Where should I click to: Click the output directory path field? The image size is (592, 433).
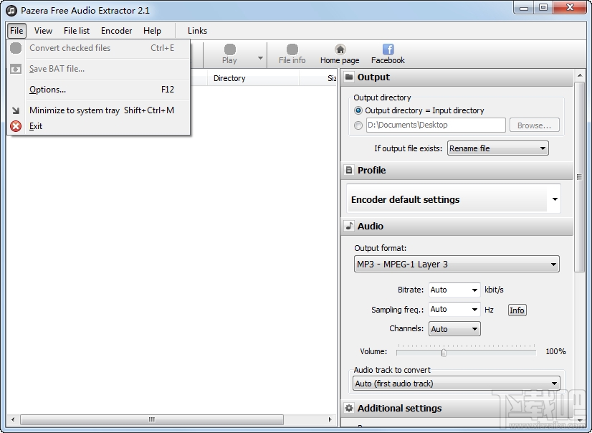437,125
